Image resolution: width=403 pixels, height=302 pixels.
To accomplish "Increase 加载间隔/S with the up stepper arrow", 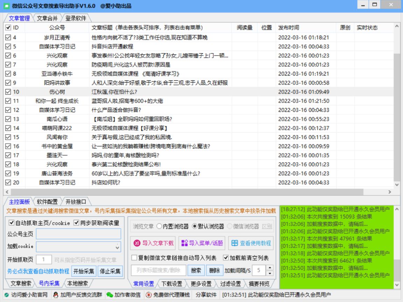I will tap(269, 268).
